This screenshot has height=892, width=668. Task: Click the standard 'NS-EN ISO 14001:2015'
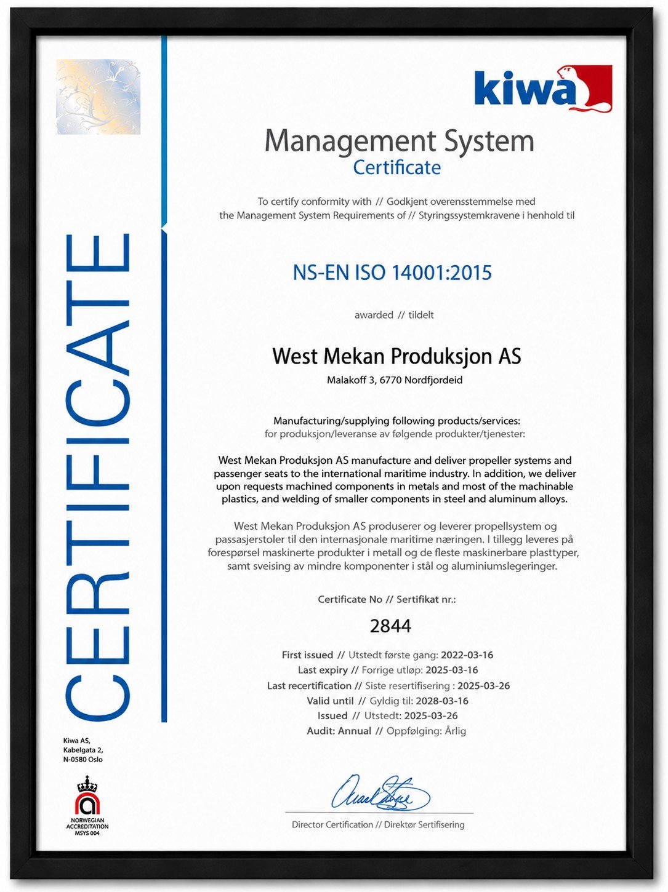pos(392,273)
